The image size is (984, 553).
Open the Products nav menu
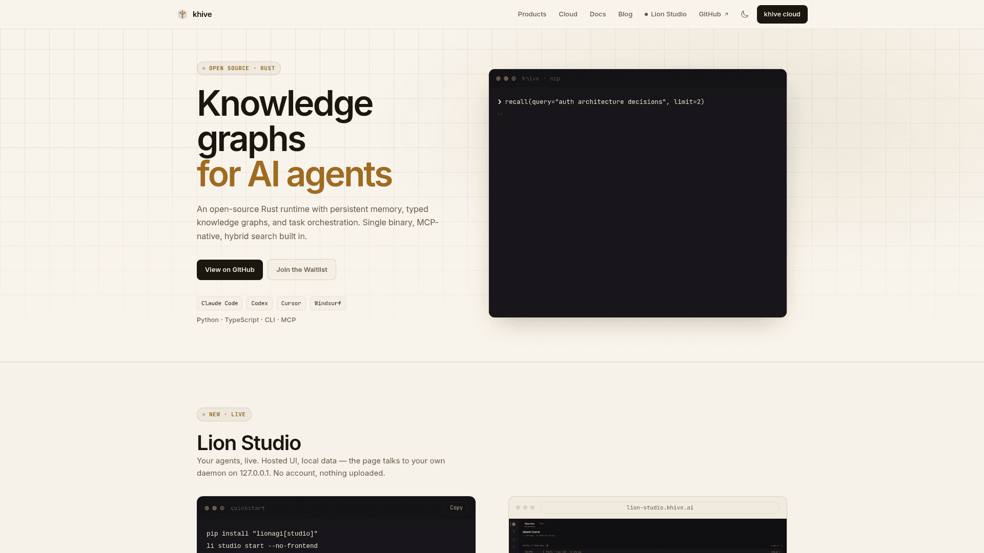[x=532, y=14]
